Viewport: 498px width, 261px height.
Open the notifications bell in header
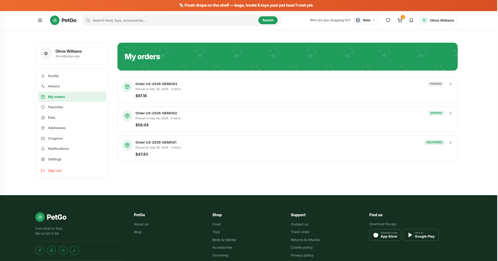411,20
